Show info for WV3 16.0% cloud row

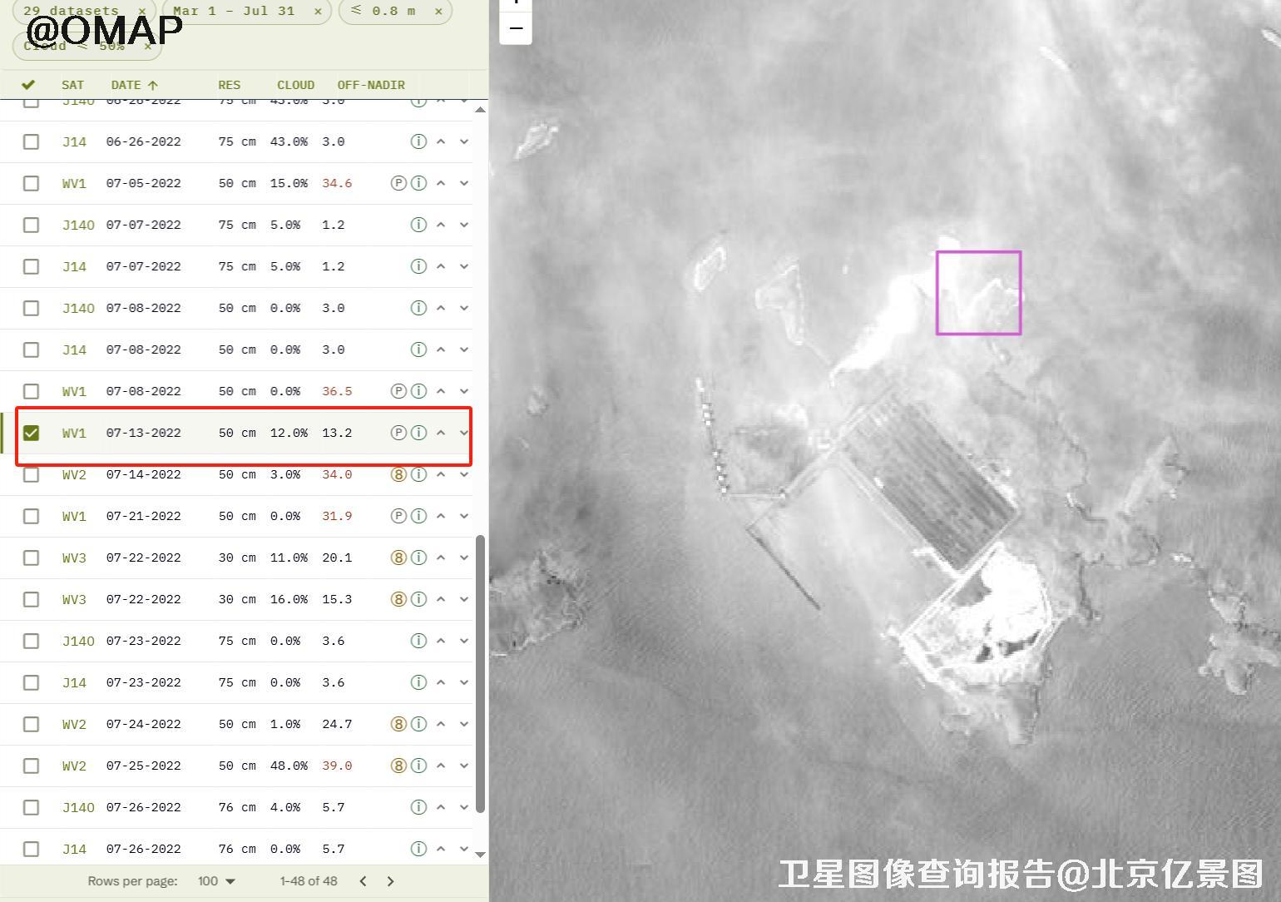[418, 599]
